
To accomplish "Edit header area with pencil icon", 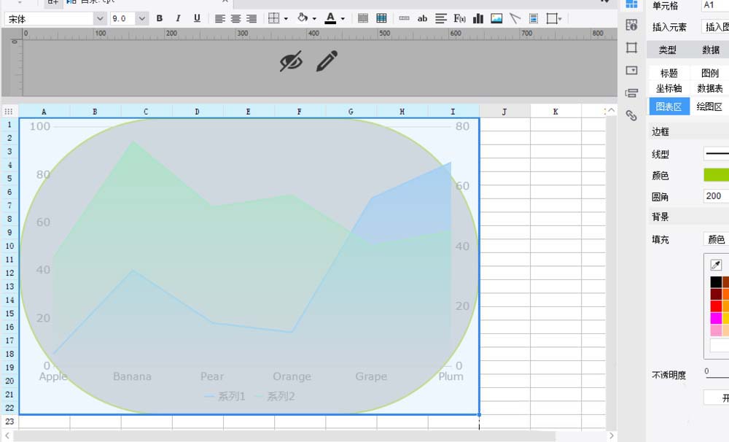I will point(327,61).
